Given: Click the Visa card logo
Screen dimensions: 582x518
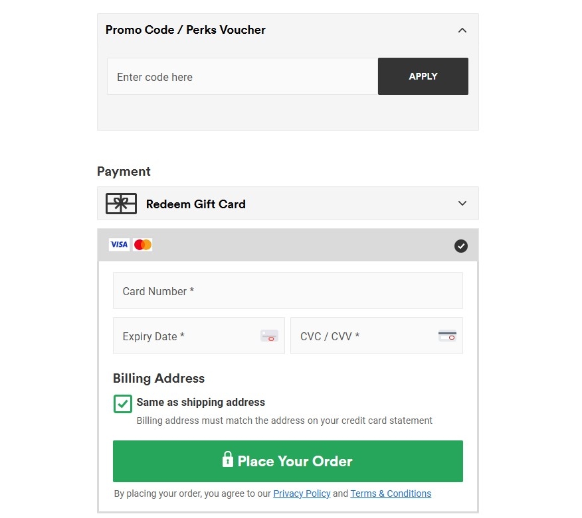Looking at the screenshot, I should tap(118, 244).
